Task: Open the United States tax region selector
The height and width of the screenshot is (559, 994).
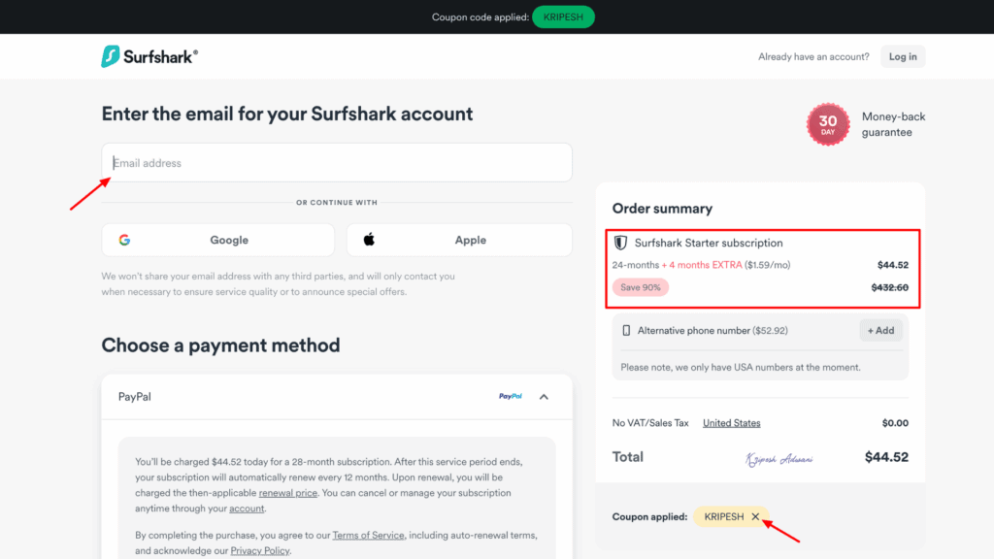Action: [x=731, y=422]
